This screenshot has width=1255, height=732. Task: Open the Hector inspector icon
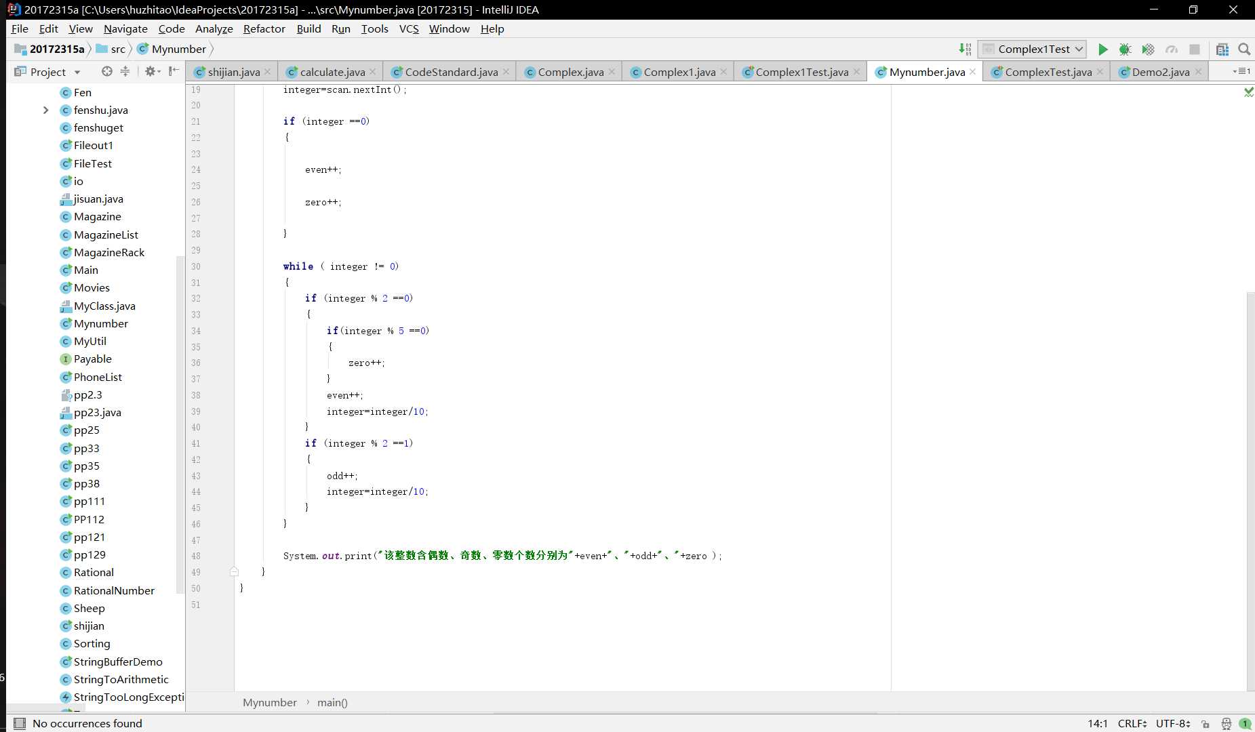coord(1226,724)
